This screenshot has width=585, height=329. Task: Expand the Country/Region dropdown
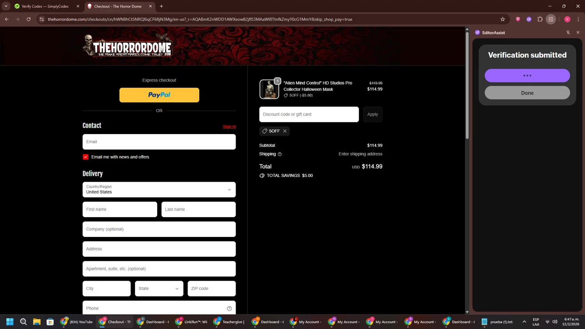(x=159, y=189)
